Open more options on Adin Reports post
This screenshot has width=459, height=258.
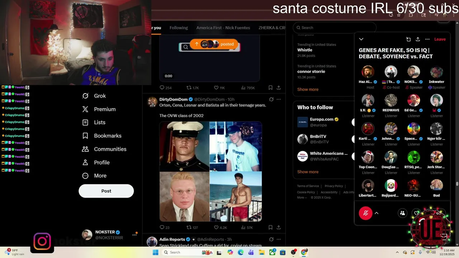(x=279, y=239)
